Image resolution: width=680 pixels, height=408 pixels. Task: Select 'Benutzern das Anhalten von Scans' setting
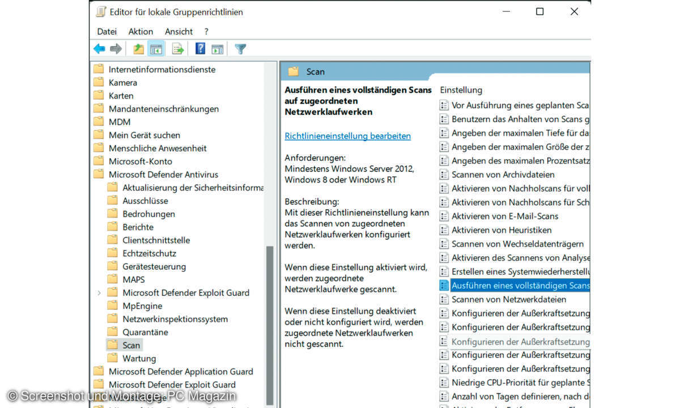point(514,119)
